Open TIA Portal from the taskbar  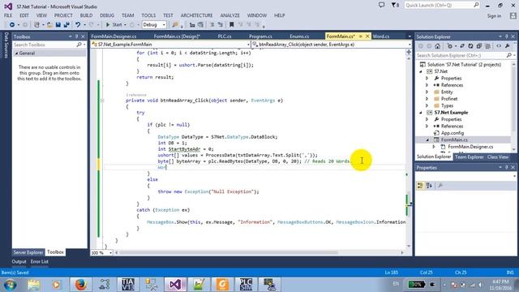pos(128,285)
